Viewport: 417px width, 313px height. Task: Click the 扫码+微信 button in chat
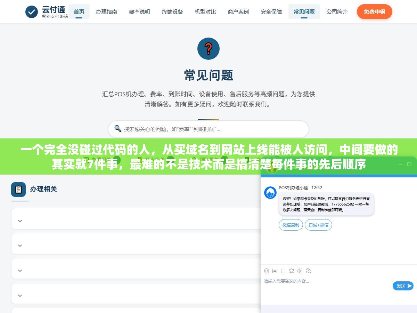(318, 225)
